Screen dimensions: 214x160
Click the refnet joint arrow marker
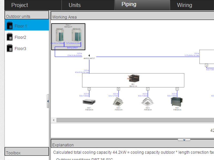pyautogui.click(x=89, y=55)
